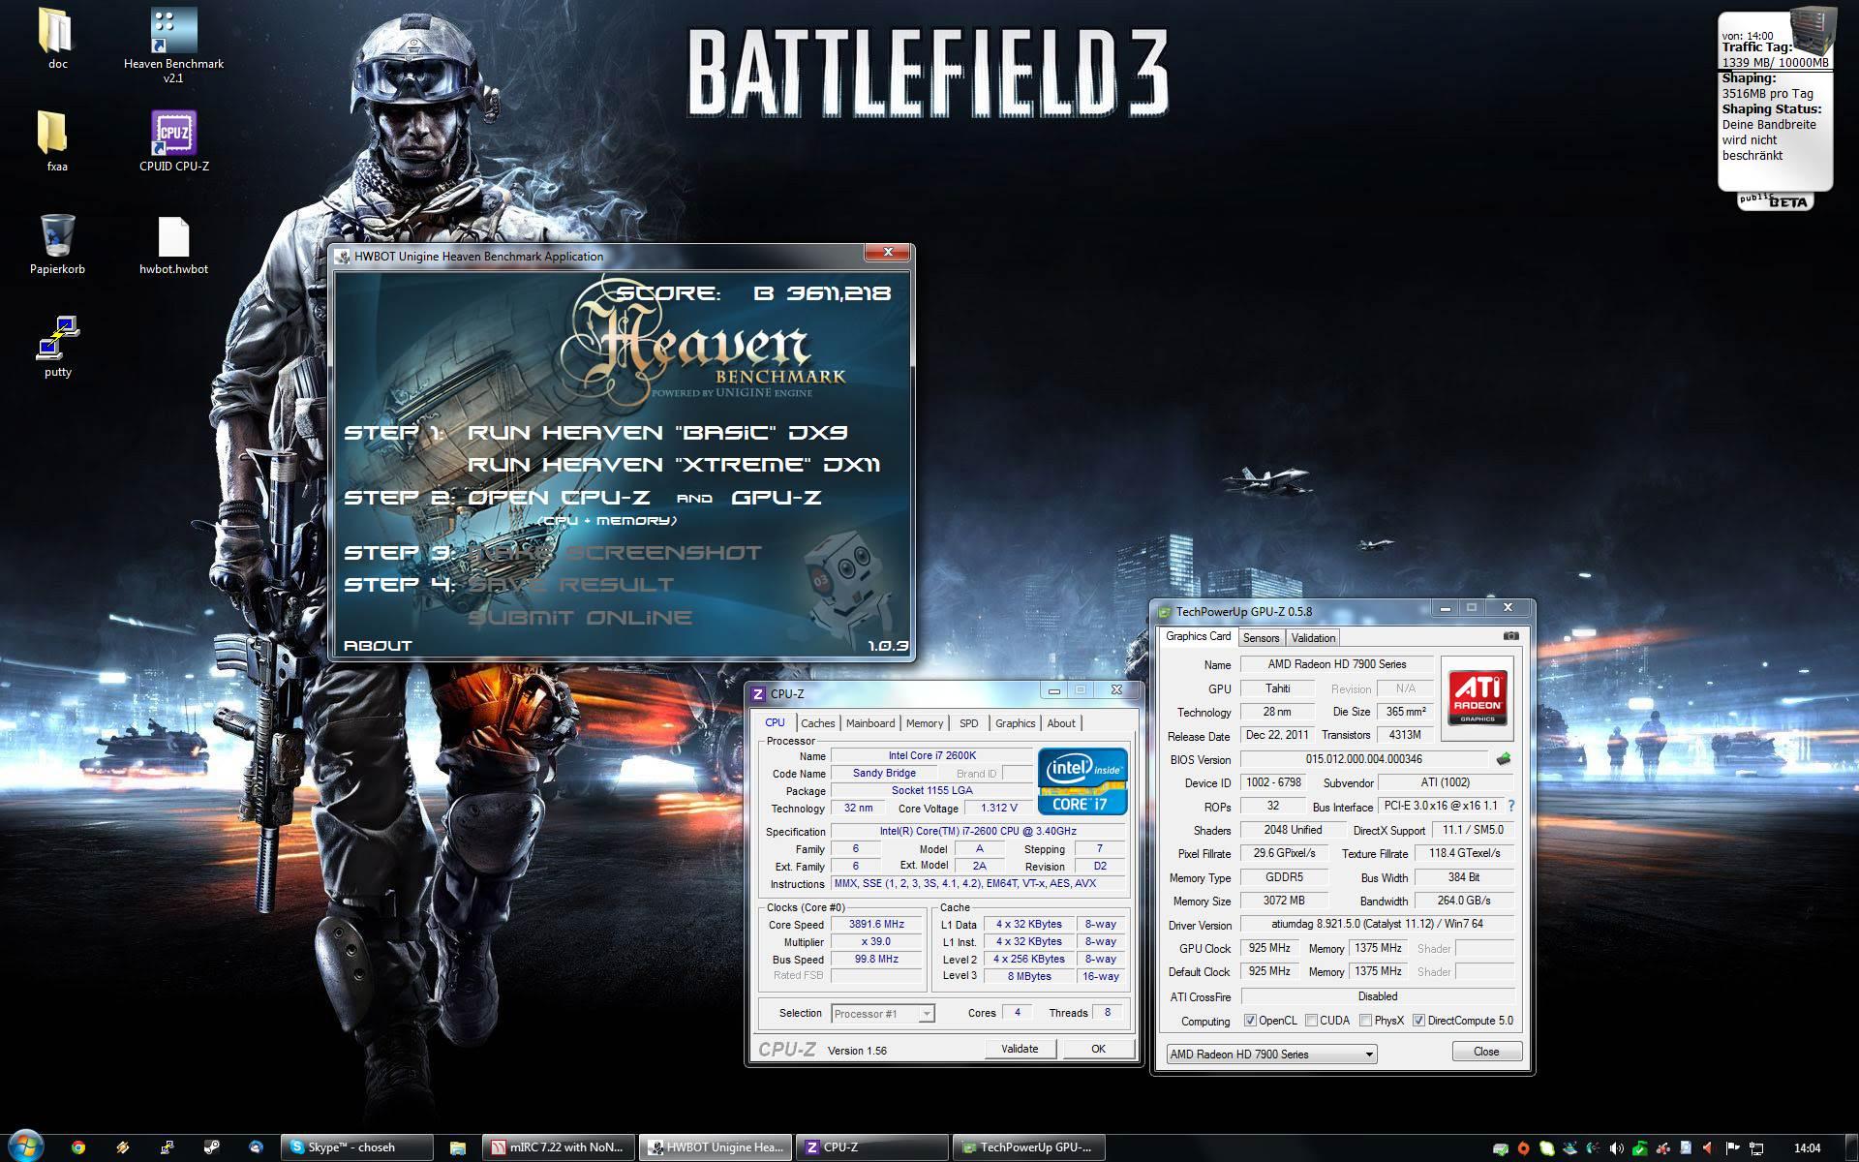
Task: Switch to the Memory tab in CPU-Z
Action: 924,723
